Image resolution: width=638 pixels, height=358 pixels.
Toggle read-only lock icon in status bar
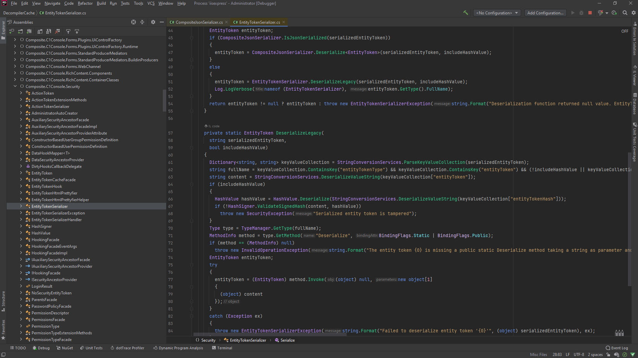[608, 355]
